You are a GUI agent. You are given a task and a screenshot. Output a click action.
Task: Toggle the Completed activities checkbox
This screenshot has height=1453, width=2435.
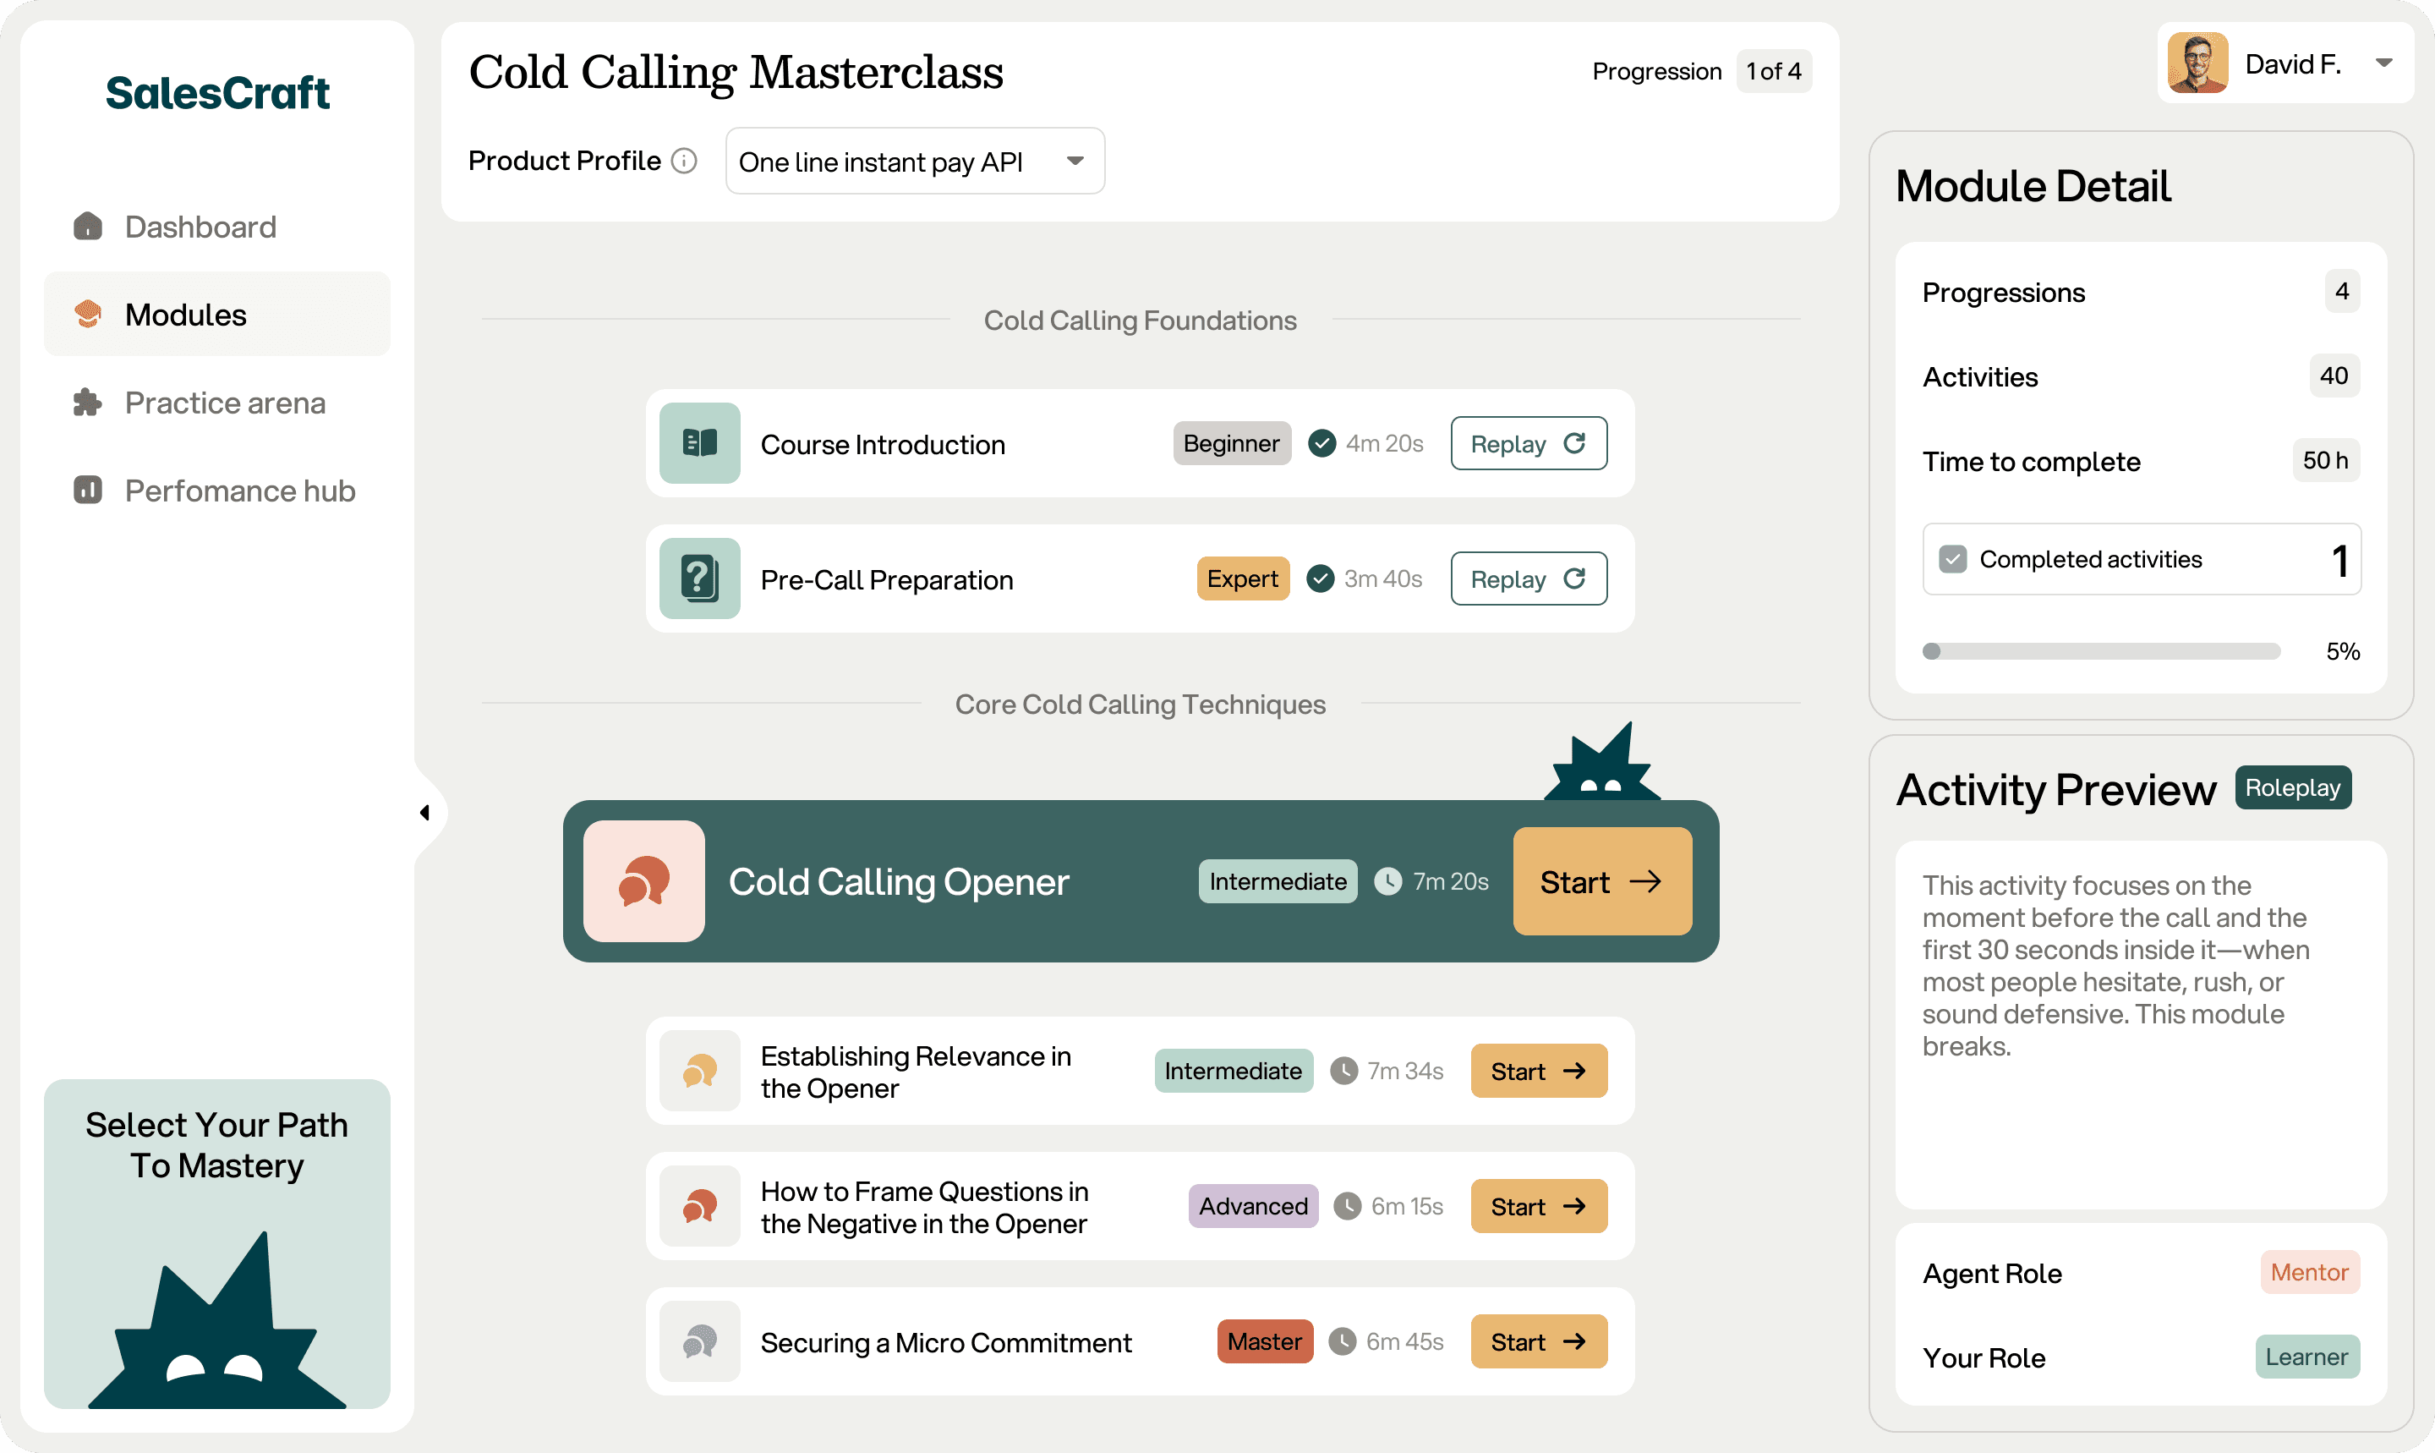coord(1952,559)
